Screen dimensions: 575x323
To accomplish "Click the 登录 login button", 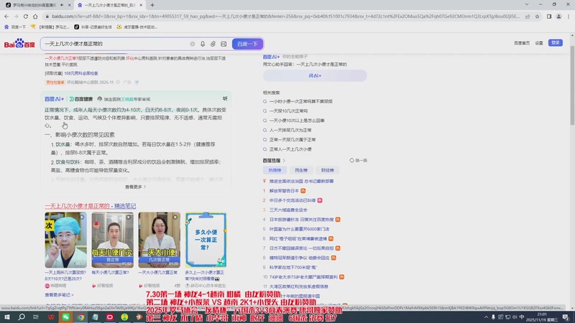I will pos(556,43).
